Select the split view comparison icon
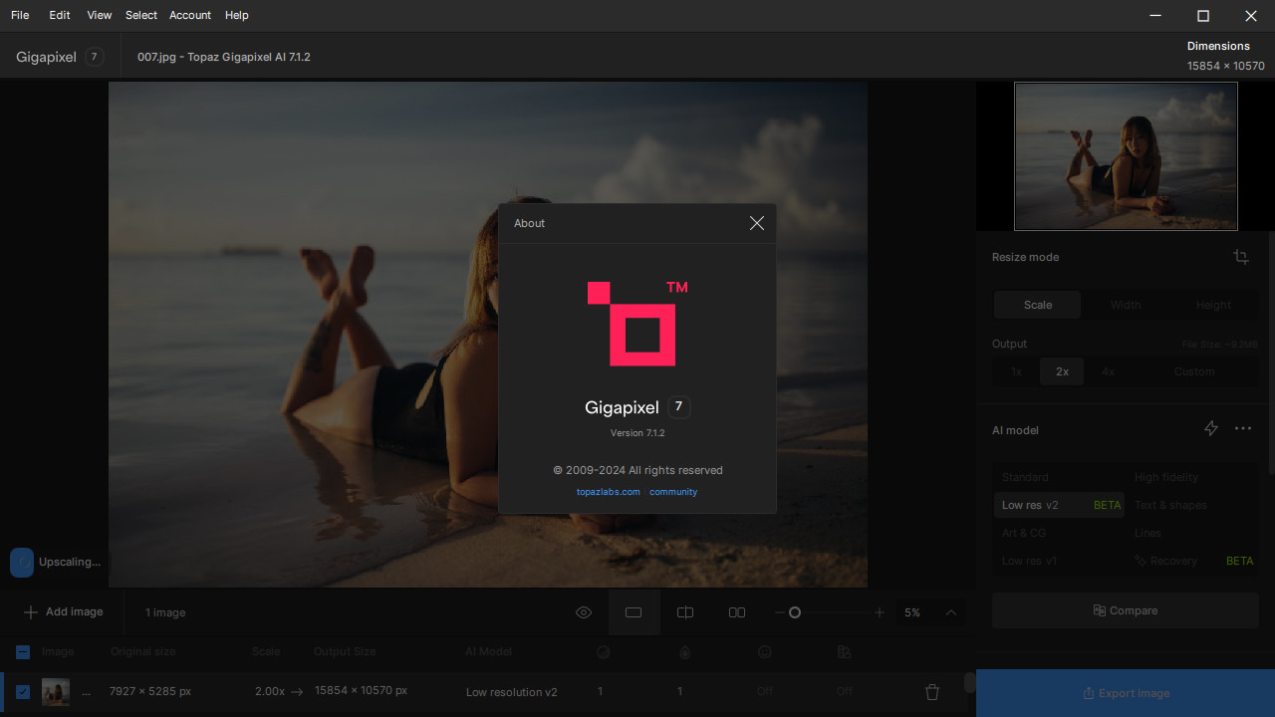1275x717 pixels. 685,612
